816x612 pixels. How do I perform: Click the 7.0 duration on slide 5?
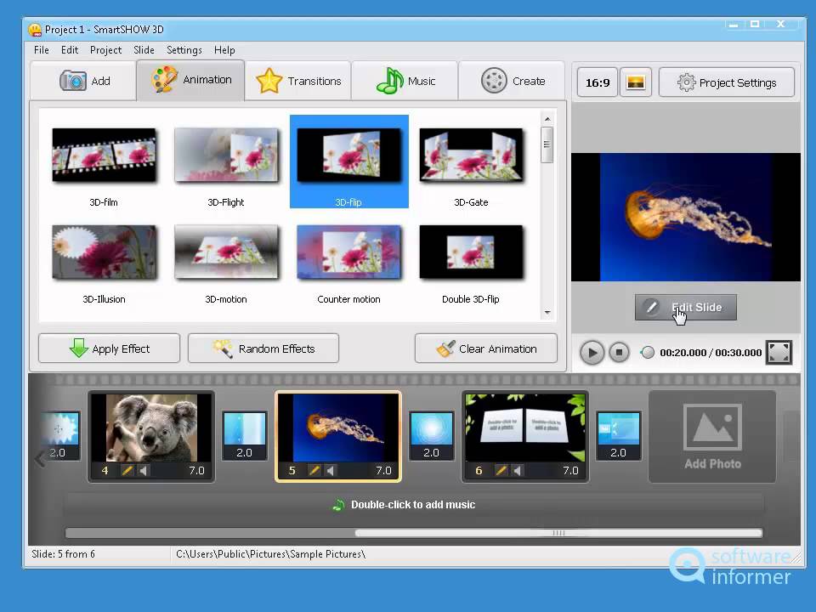click(383, 470)
